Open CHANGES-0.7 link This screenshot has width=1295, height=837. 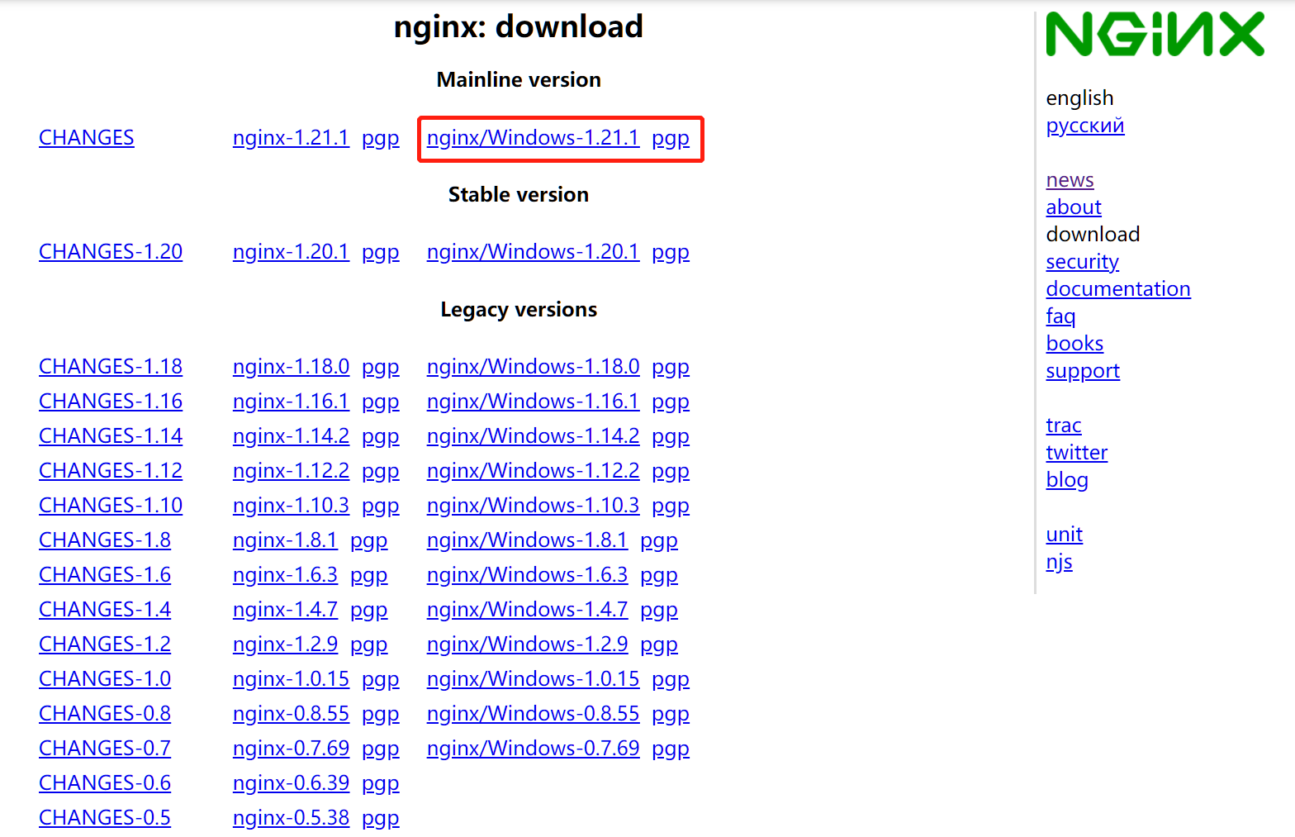(105, 749)
